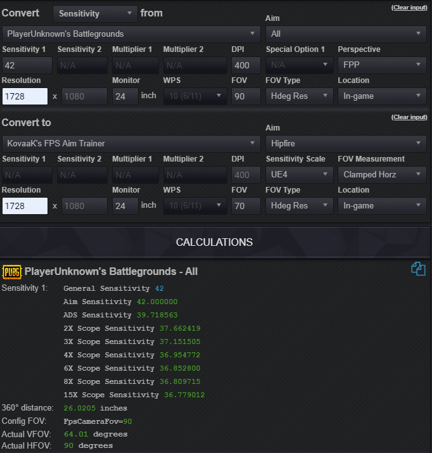Click the FpsCameraFov=90 config text
Image resolution: width=432 pixels, height=453 pixels.
click(98, 421)
